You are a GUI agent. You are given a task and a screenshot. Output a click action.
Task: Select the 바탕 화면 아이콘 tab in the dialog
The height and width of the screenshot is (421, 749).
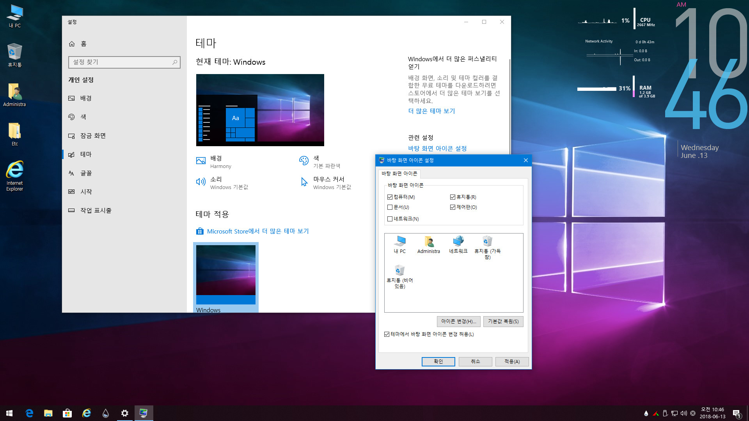(x=399, y=173)
